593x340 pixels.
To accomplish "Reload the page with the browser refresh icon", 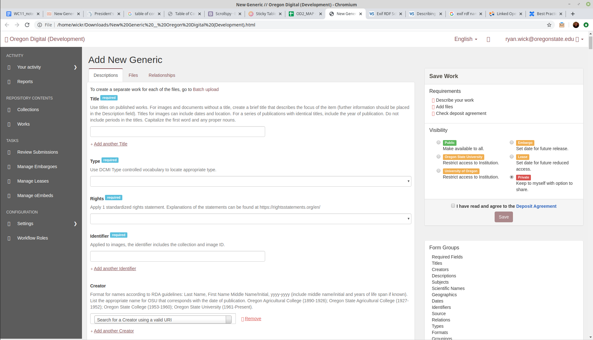I will [x=27, y=25].
